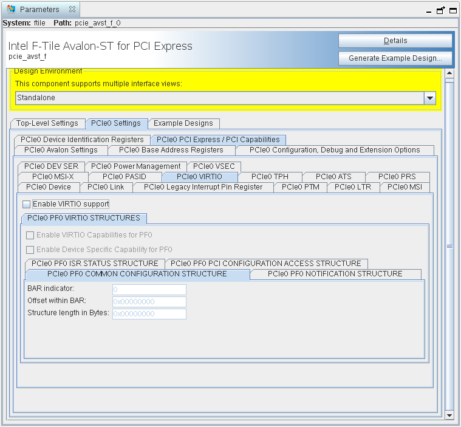Select the PCIe0 VIRTIO tab
The image size is (461, 427).
(x=199, y=177)
